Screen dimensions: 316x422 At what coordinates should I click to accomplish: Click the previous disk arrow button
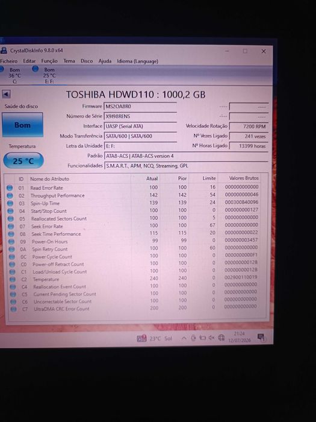(6, 94)
